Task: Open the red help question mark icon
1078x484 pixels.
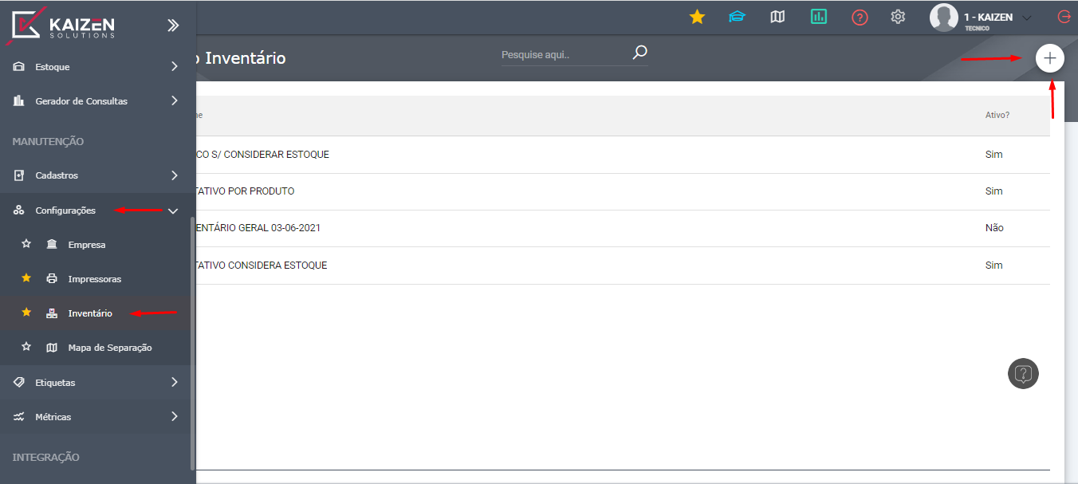Action: coord(860,17)
